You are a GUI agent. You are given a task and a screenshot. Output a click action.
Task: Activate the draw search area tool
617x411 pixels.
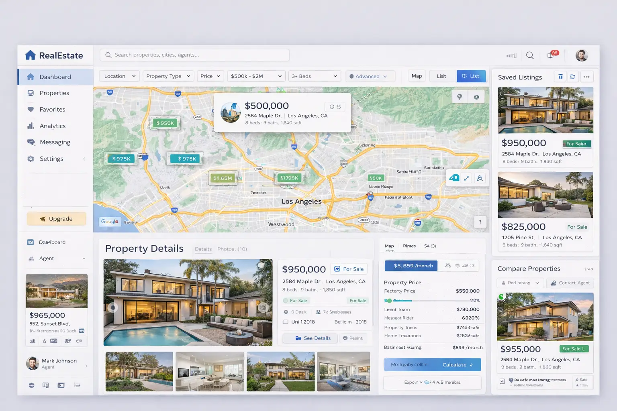click(x=454, y=178)
